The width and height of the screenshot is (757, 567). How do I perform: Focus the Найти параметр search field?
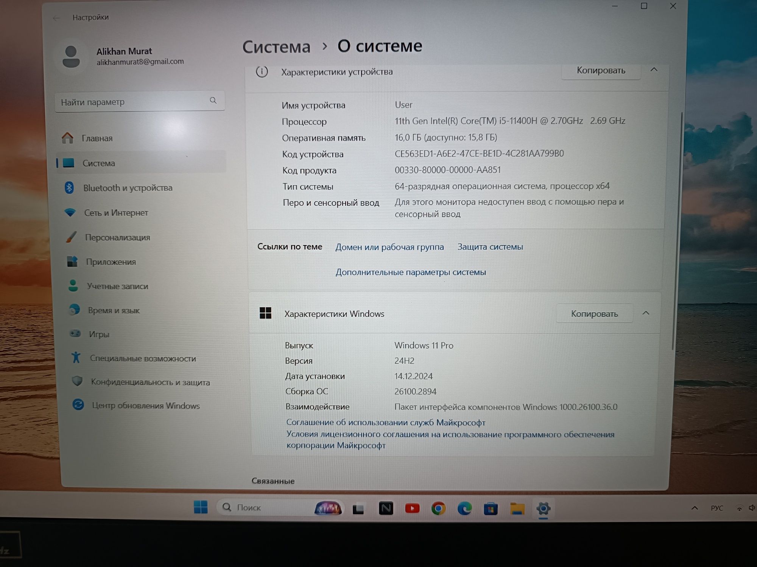(x=140, y=101)
